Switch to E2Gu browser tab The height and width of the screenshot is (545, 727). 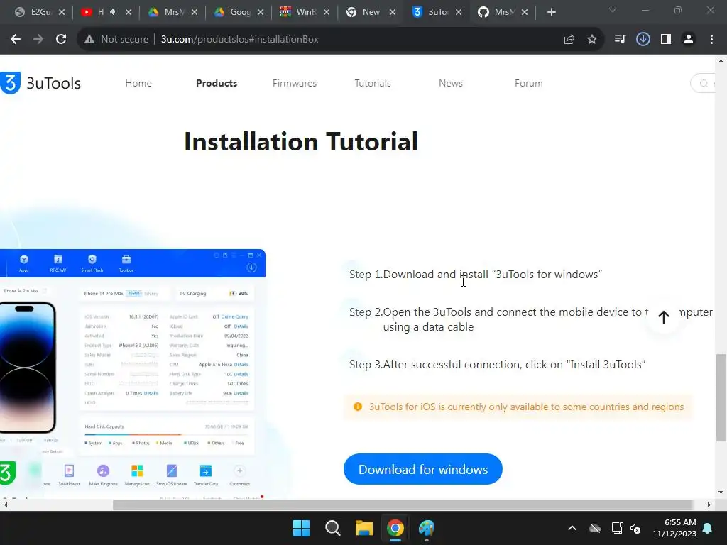(40, 13)
